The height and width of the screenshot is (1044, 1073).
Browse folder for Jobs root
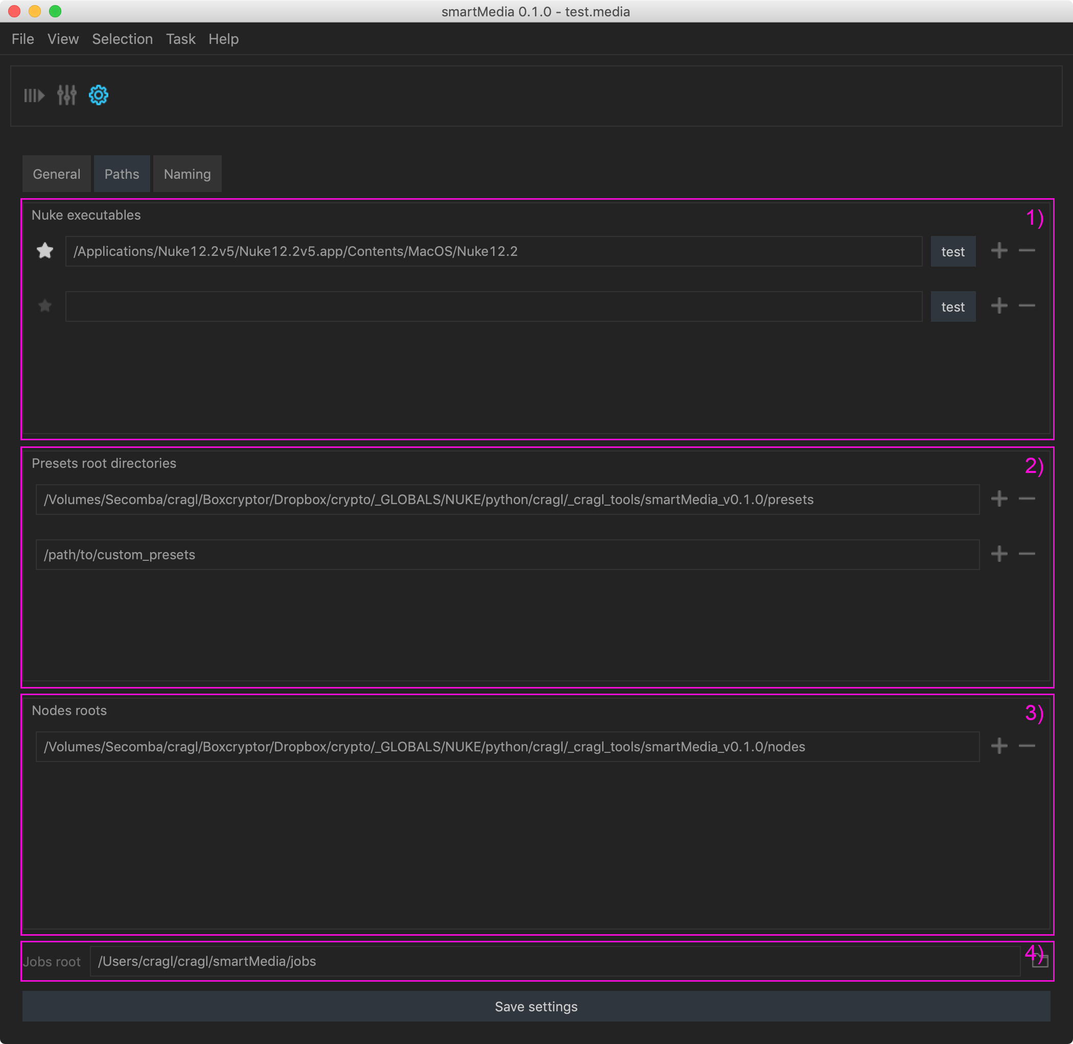1040,961
